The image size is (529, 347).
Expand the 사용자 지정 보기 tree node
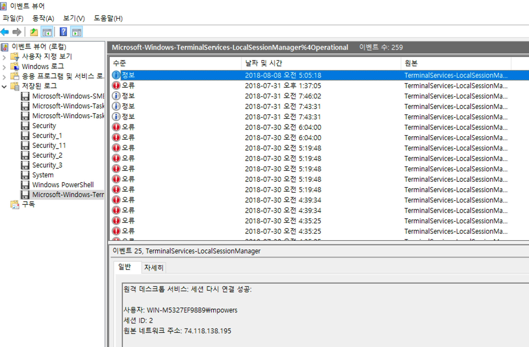coord(4,57)
